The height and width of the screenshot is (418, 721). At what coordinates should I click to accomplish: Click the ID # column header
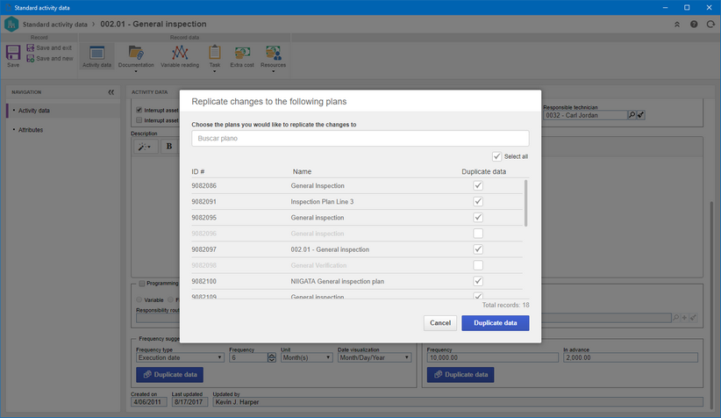coord(198,172)
